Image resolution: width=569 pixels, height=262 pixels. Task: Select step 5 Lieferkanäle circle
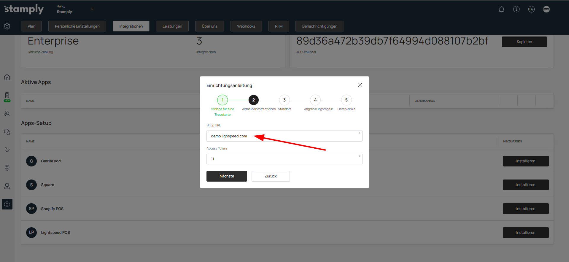click(346, 100)
